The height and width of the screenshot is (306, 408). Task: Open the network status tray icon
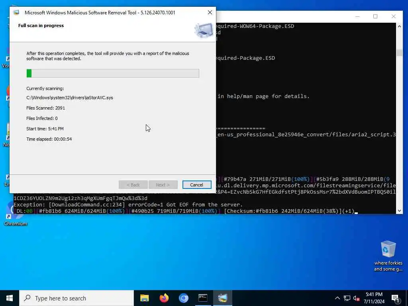click(x=347, y=298)
